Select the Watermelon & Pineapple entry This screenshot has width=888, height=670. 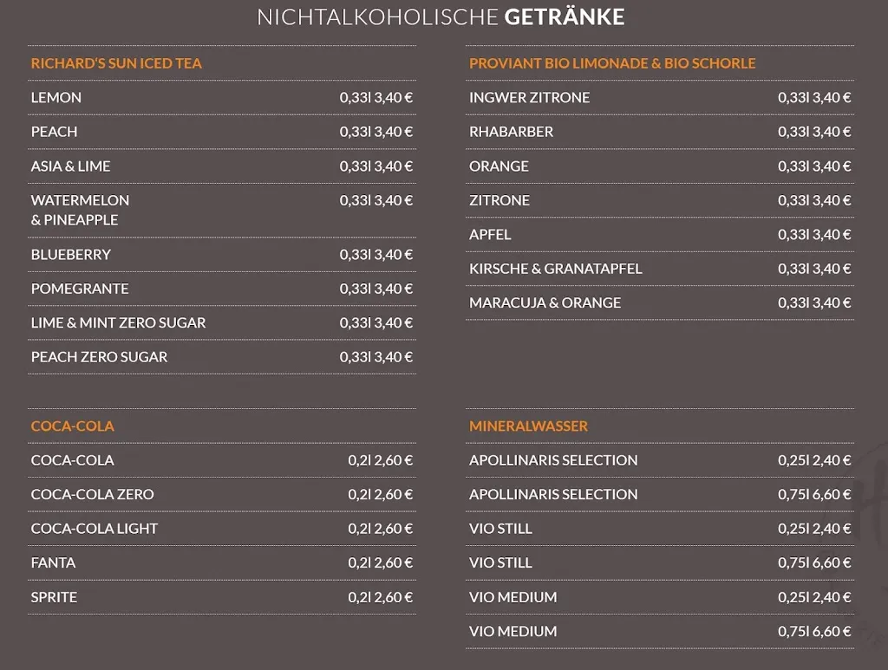pyautogui.click(x=80, y=210)
